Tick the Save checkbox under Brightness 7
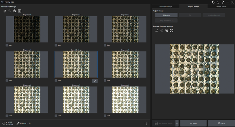This screenshot has width=235, height=127. [56, 115]
